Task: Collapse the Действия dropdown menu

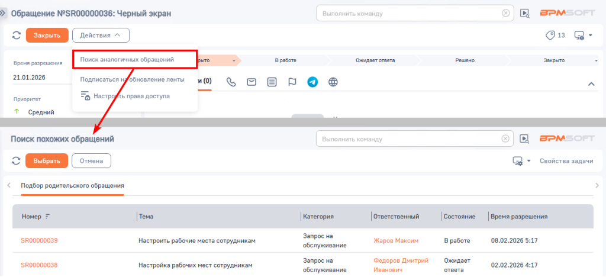Action: (x=101, y=35)
